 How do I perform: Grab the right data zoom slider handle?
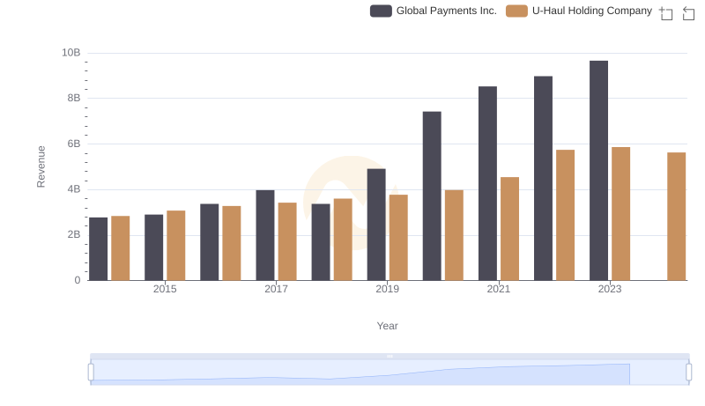[689, 373]
